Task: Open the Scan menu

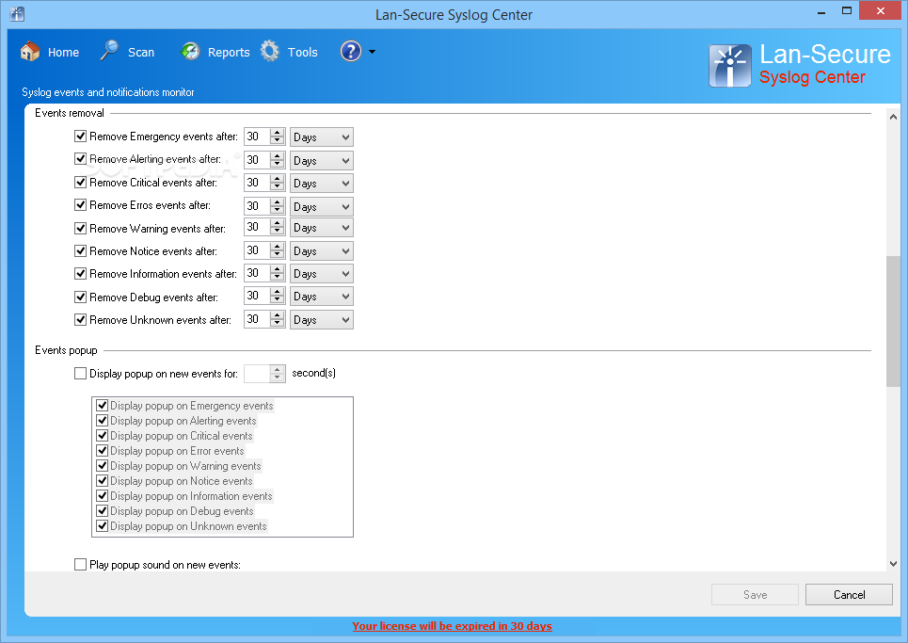Action: [141, 52]
